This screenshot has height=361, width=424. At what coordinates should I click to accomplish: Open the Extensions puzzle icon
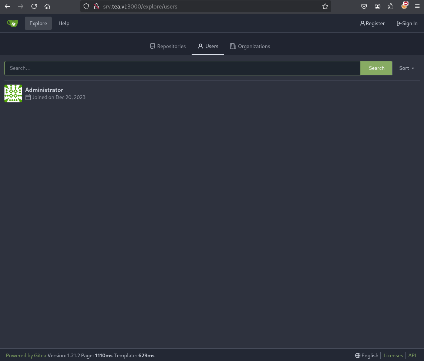[x=391, y=7]
